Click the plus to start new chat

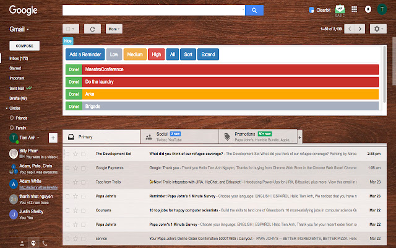click(53, 138)
